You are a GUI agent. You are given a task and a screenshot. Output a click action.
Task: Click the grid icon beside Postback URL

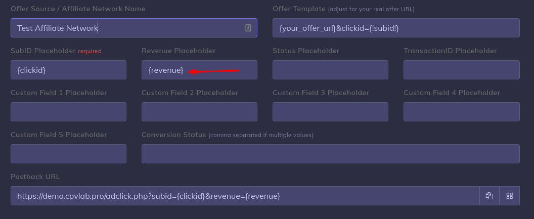pyautogui.click(x=509, y=196)
